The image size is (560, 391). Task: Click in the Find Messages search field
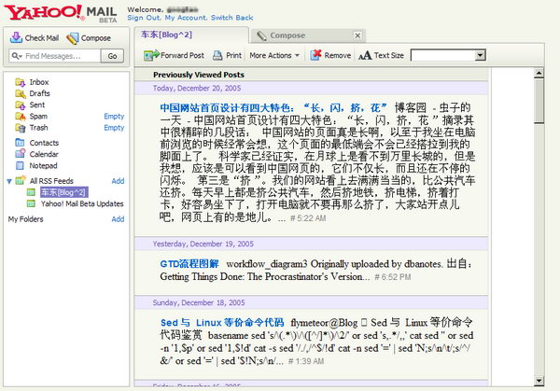[58, 56]
